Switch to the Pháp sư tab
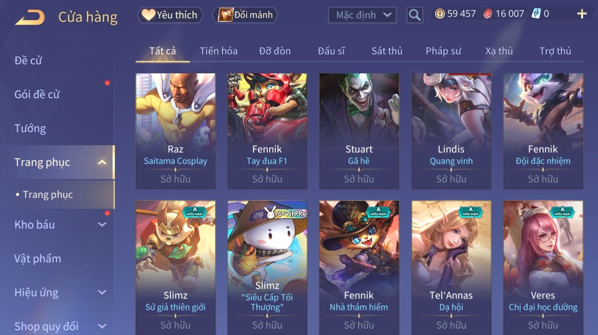The height and width of the screenshot is (335, 598). (443, 51)
